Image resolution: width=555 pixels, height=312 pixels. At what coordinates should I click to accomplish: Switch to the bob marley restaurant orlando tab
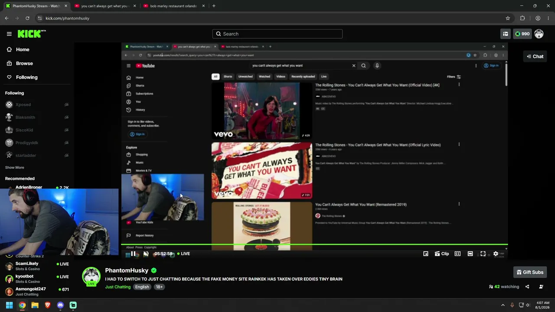[x=173, y=6]
